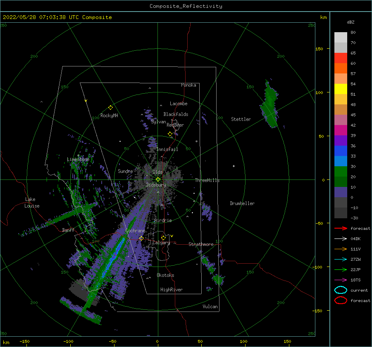372x347 pixels.
Task: Click the Sylvan label
Action: click(158, 122)
